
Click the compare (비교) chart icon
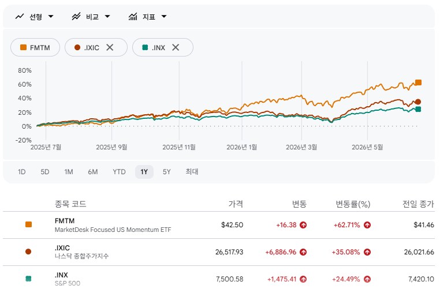click(76, 17)
